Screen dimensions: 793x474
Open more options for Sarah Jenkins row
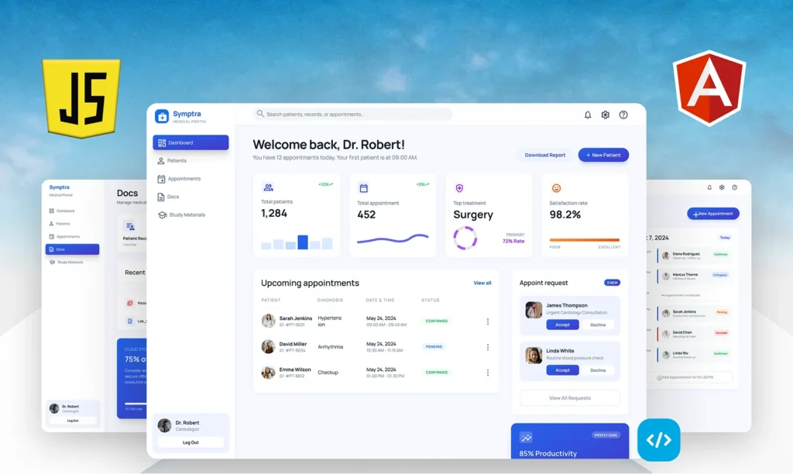[x=488, y=321]
